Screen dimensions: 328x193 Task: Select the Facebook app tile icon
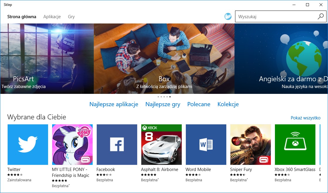coord(117,145)
